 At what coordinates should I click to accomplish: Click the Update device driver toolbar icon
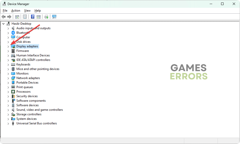(x=46, y=17)
